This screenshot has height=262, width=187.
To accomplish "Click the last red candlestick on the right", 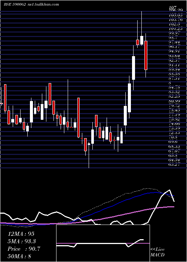I will pyautogui.click(x=146, y=55).
